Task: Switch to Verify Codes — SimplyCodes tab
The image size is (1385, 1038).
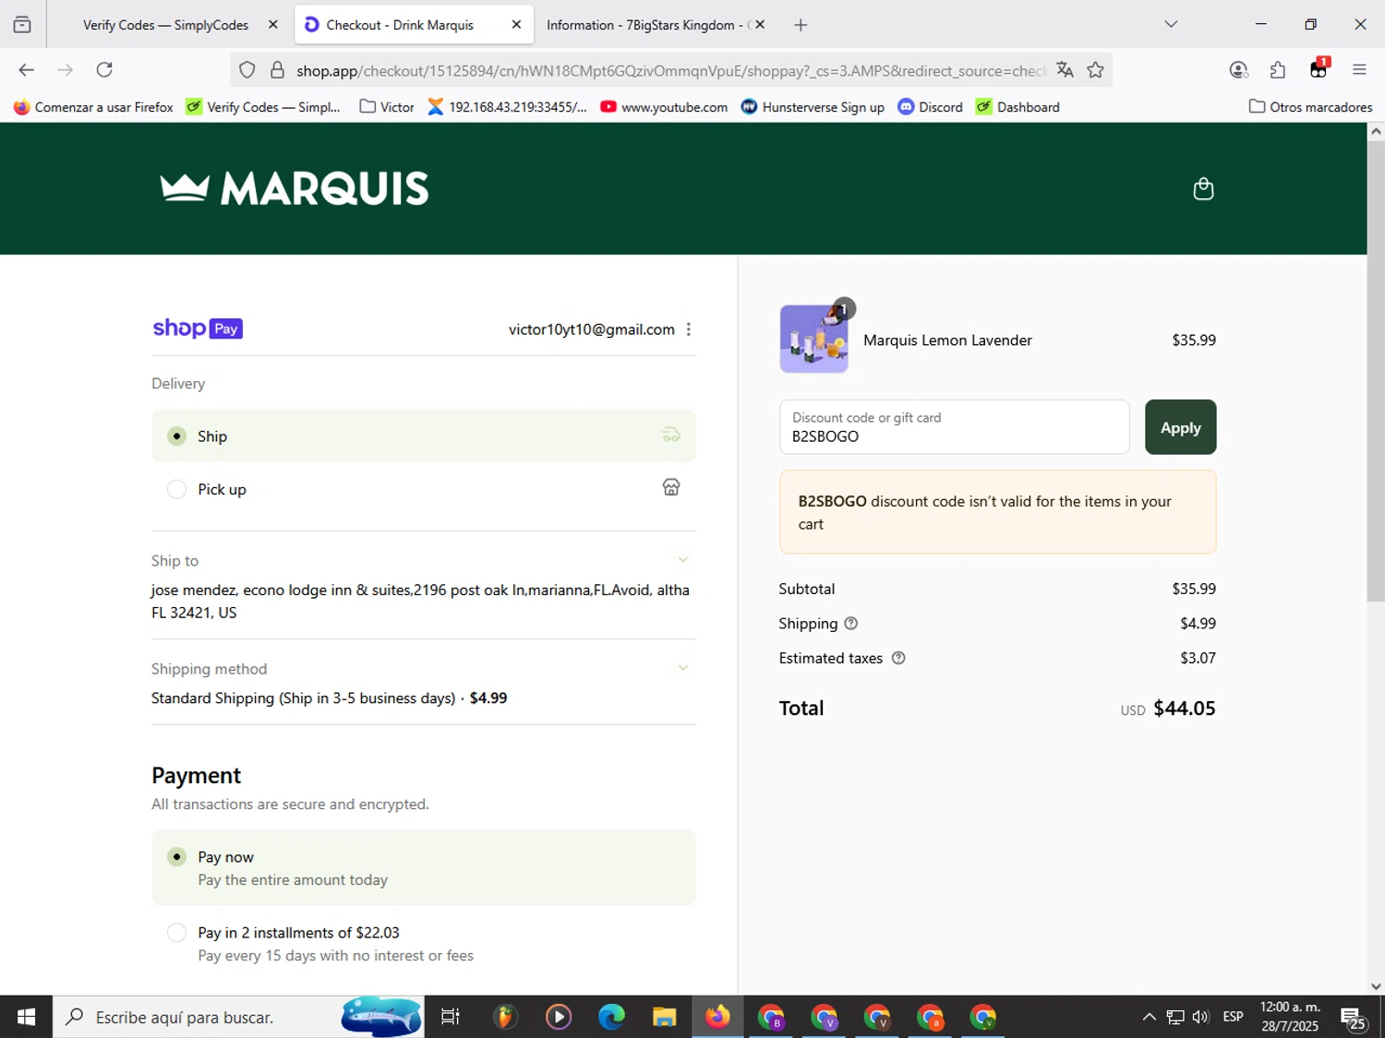Action: pos(166,25)
